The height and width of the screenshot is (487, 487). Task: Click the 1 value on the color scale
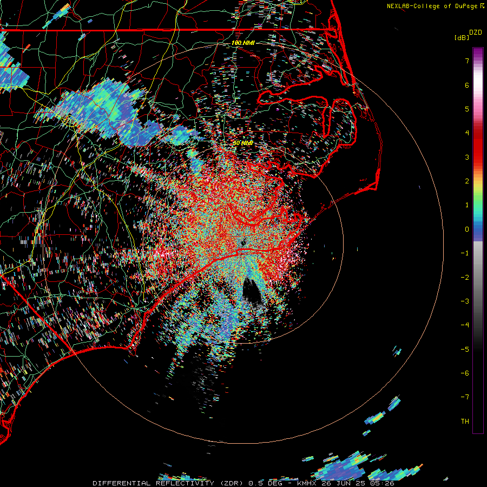[x=467, y=205]
